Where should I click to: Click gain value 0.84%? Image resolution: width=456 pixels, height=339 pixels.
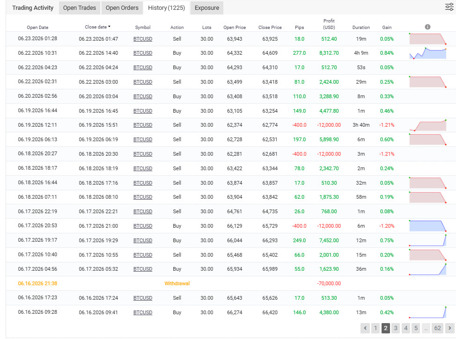pyautogui.click(x=387, y=53)
